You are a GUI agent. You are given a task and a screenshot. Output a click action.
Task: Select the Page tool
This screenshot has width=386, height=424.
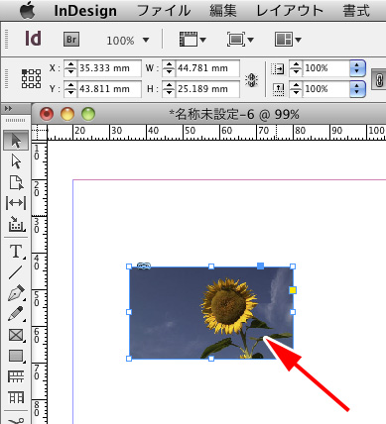click(x=16, y=182)
